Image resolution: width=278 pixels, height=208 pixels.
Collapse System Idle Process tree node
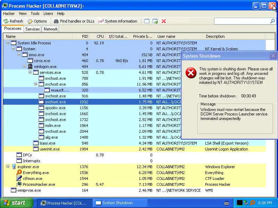click(8, 43)
